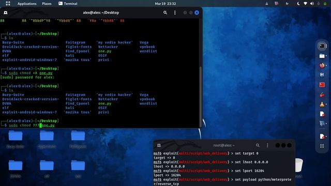The image size is (331, 186).
Task: Click 'r/reverse_tcp' line in msf terminal
Action: [166, 184]
